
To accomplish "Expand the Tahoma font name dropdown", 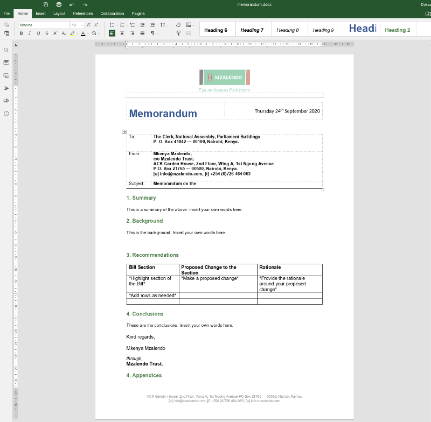I will pyautogui.click(x=67, y=25).
